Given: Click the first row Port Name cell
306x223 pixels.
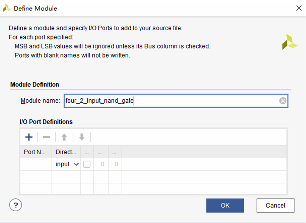Looking at the screenshot, I should click(x=36, y=164).
